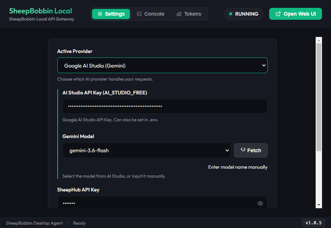Click the AI Studio API Key label

(x=105, y=93)
